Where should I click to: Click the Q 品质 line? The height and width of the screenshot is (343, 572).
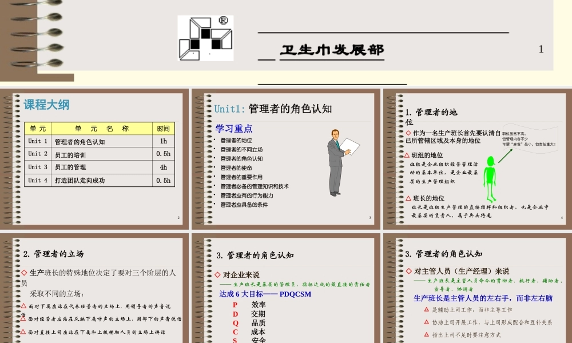tap(249, 323)
